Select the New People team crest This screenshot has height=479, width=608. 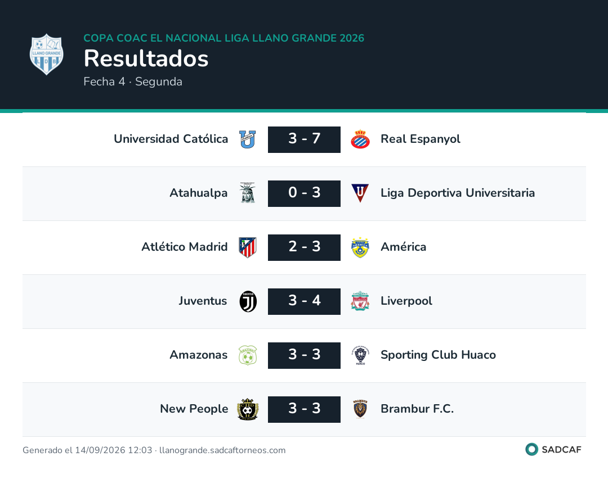click(x=248, y=409)
